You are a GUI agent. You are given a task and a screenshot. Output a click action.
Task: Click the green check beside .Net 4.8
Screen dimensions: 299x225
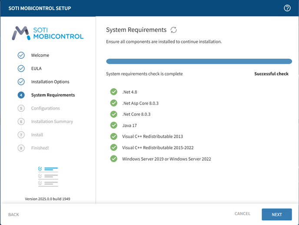point(114,92)
